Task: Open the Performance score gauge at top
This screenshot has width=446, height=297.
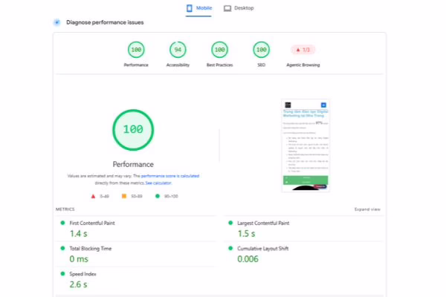Action: [x=136, y=50]
